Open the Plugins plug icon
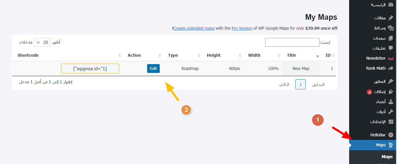 pos(391,92)
